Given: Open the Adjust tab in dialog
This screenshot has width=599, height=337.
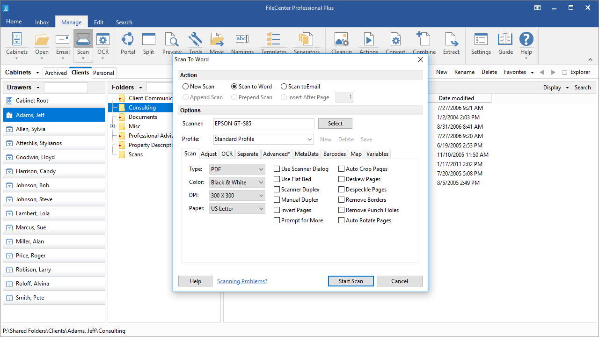Looking at the screenshot, I should click(x=209, y=154).
